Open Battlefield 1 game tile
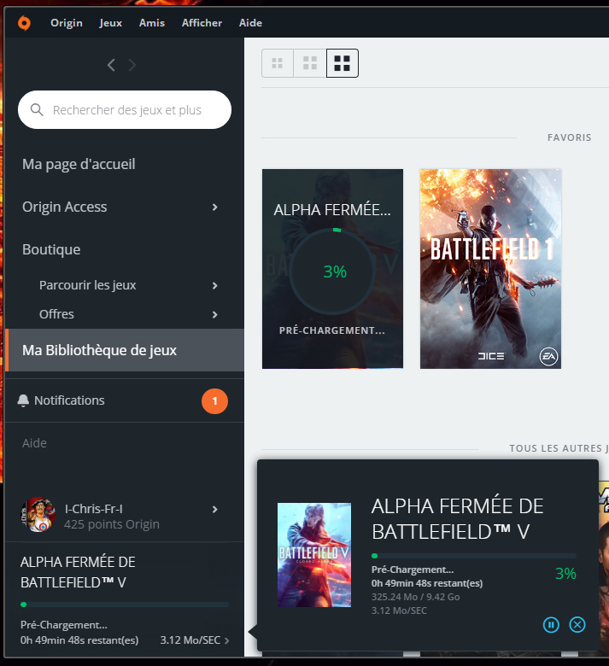This screenshot has width=609, height=666. pyautogui.click(x=490, y=268)
